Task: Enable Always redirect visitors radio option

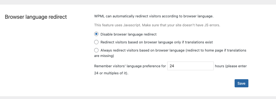Action: click(96, 50)
